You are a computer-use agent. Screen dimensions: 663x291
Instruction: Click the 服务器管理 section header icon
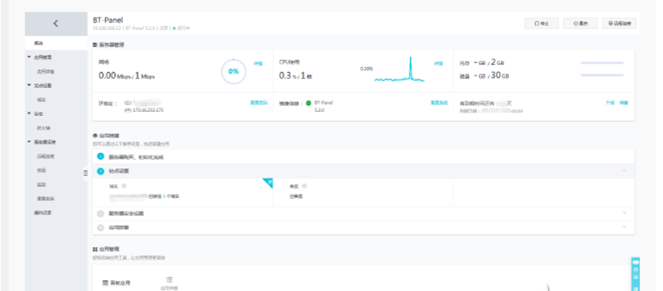click(x=95, y=44)
